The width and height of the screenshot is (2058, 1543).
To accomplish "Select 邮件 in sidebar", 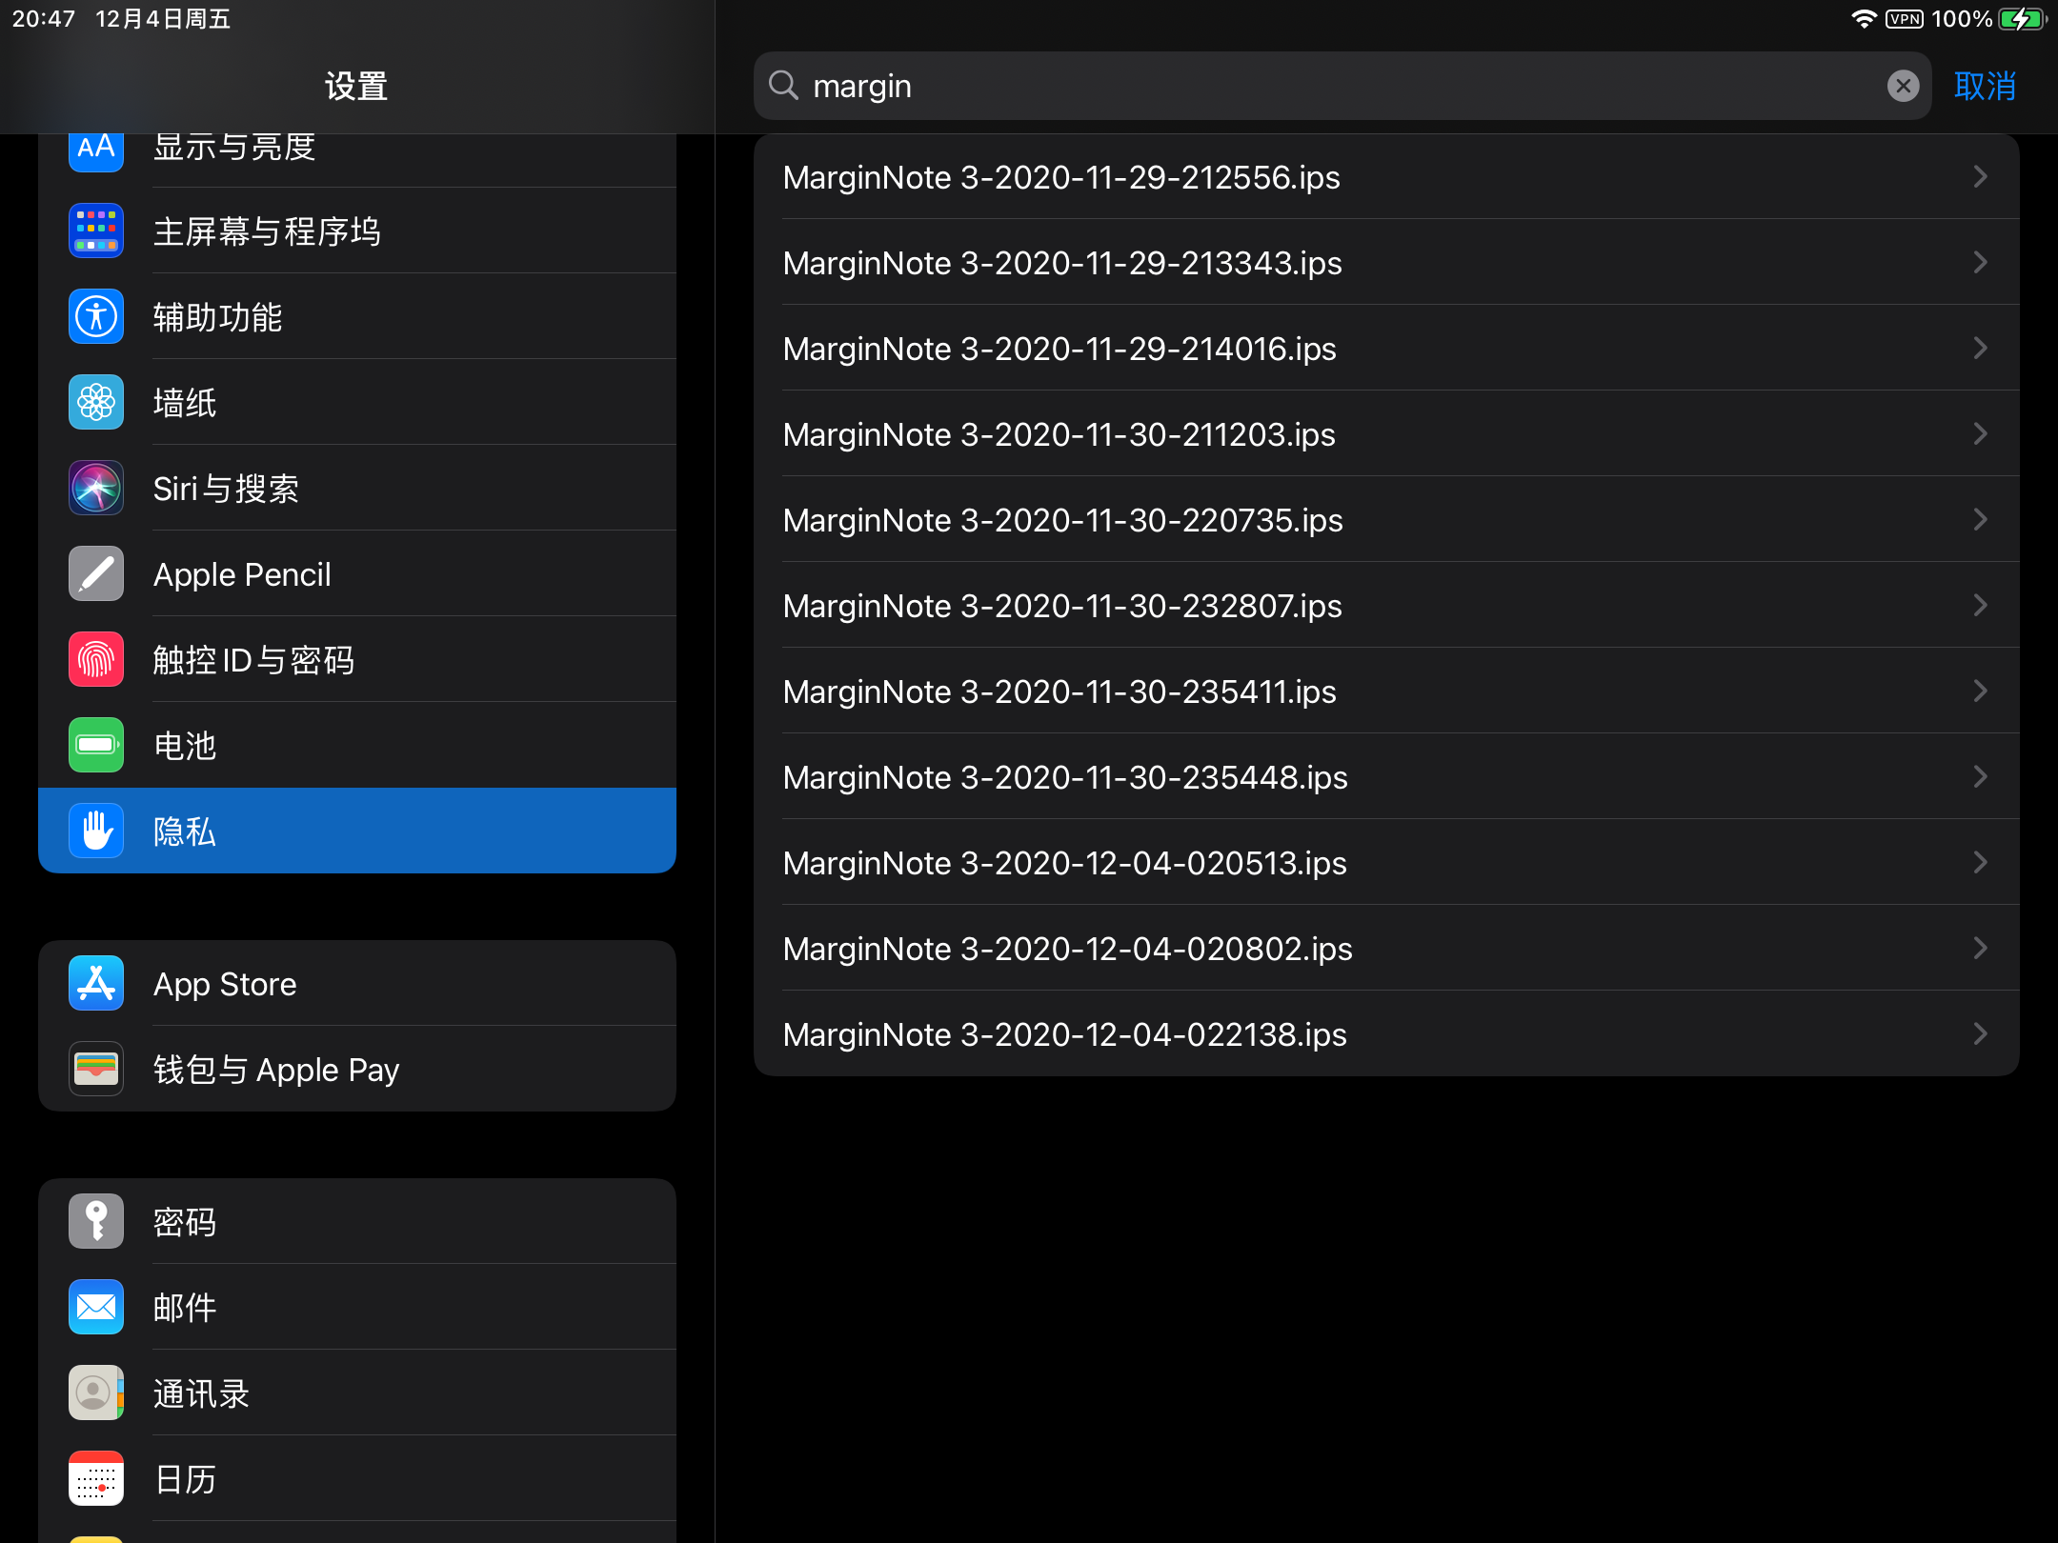I will pyautogui.click(x=357, y=1307).
